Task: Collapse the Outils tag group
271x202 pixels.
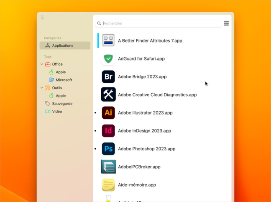Action: [42, 88]
